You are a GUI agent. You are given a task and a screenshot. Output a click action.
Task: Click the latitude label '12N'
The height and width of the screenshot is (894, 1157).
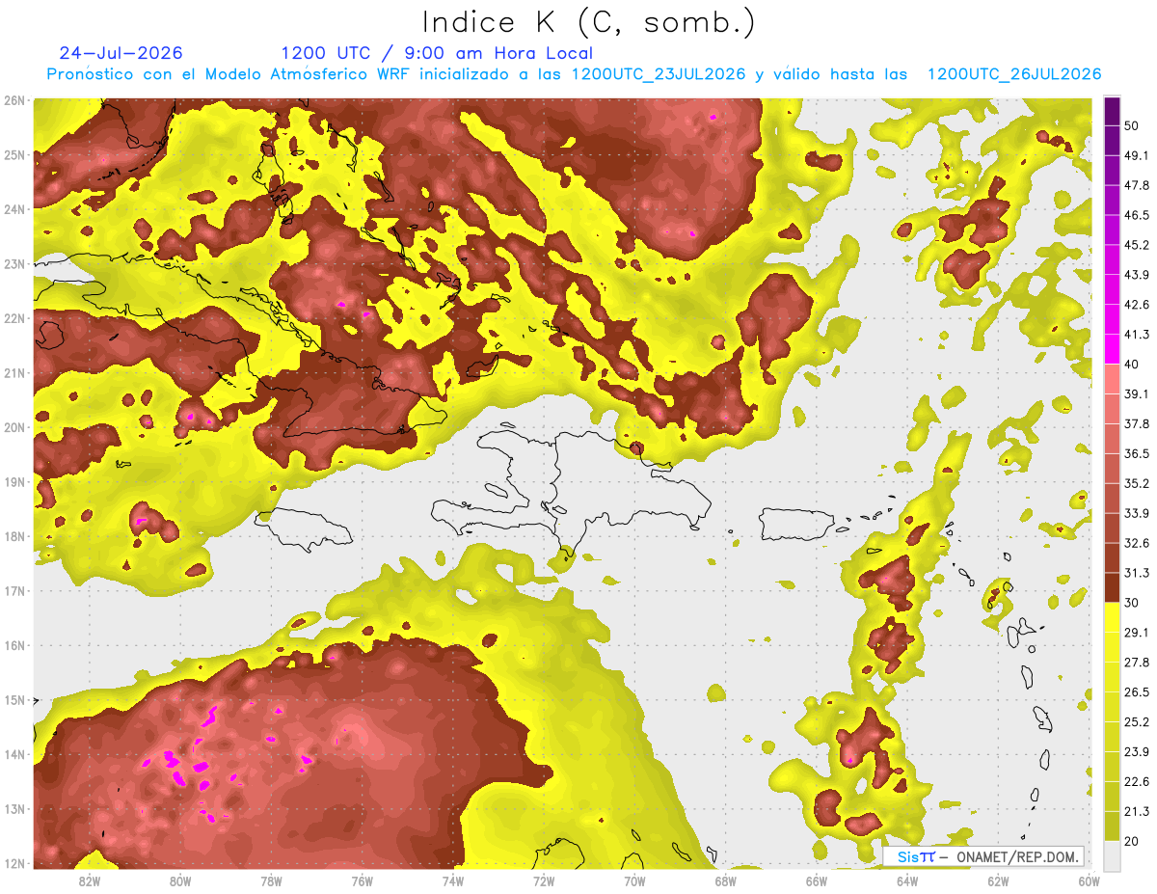click(x=14, y=863)
